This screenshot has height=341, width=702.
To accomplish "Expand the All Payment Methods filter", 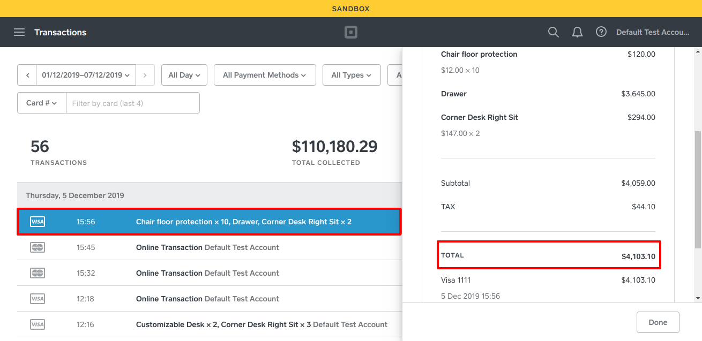I will pyautogui.click(x=264, y=75).
